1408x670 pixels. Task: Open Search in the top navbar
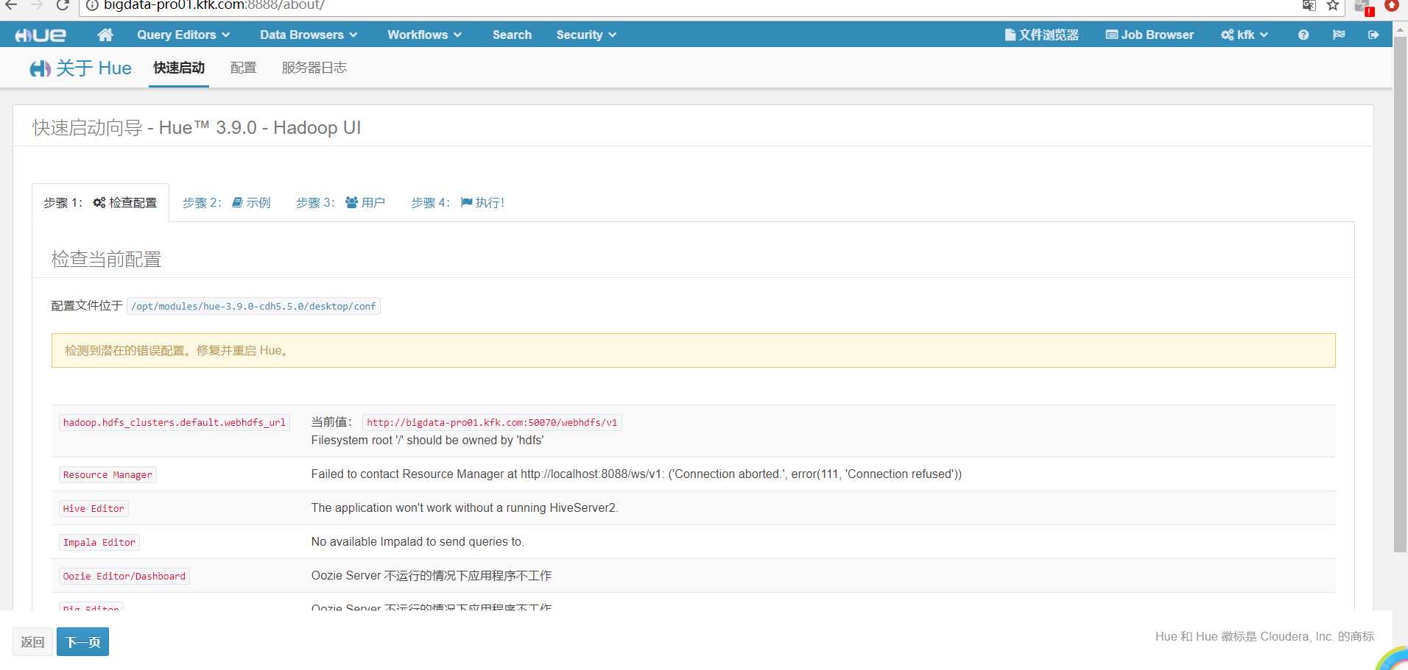512,35
